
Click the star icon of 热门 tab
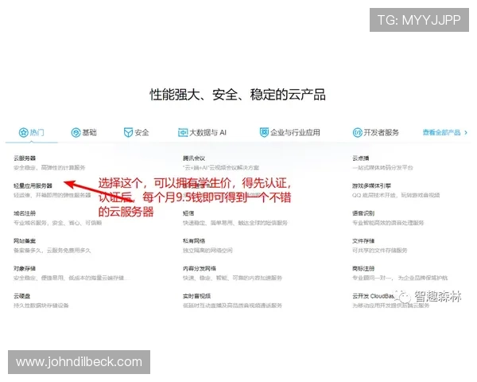[23, 133]
